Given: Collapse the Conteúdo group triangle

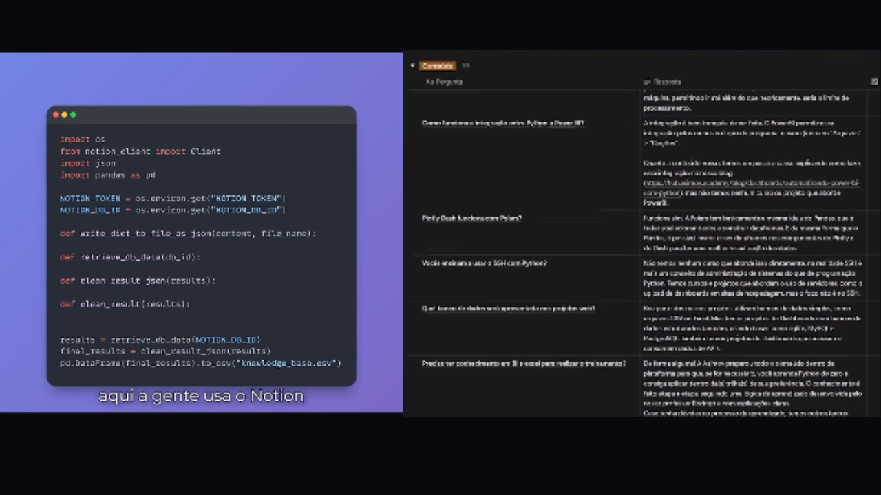Looking at the screenshot, I should click(x=413, y=66).
